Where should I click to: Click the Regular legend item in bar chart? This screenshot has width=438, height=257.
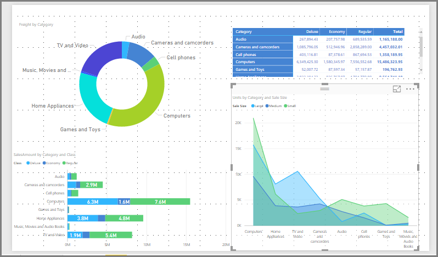point(71,163)
